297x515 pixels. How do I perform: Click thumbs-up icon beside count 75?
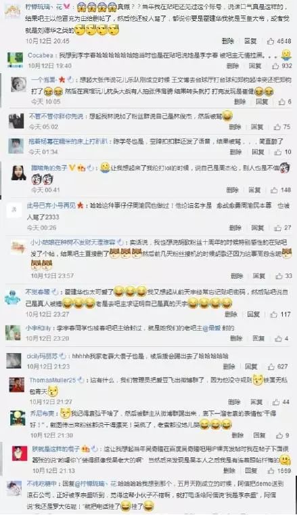(x=277, y=127)
